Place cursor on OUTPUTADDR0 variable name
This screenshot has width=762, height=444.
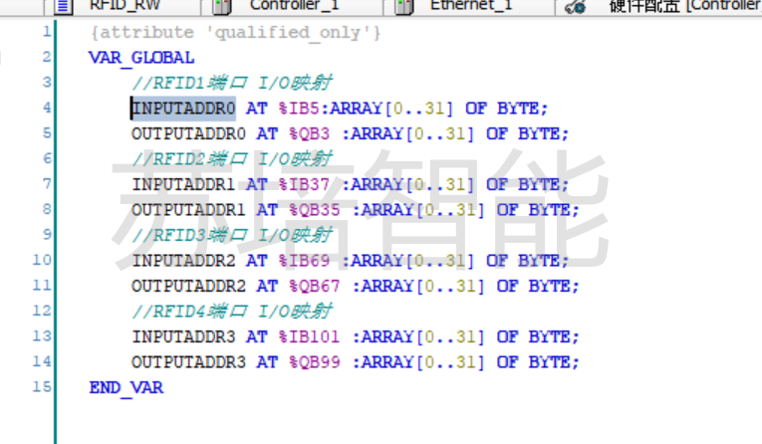pos(188,133)
